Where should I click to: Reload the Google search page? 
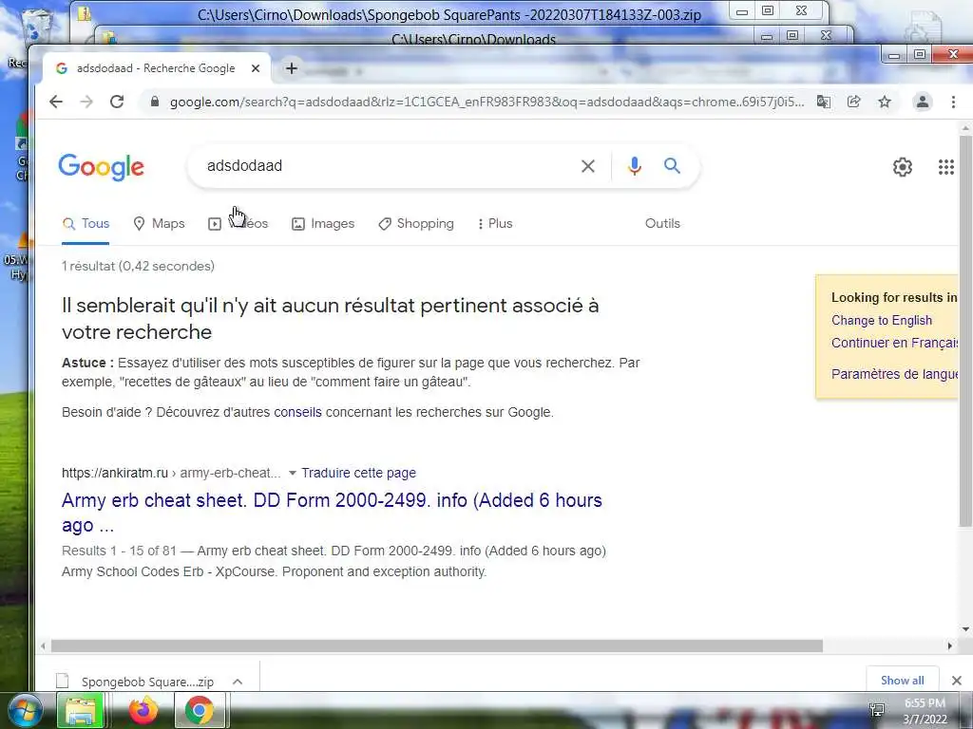coord(117,102)
